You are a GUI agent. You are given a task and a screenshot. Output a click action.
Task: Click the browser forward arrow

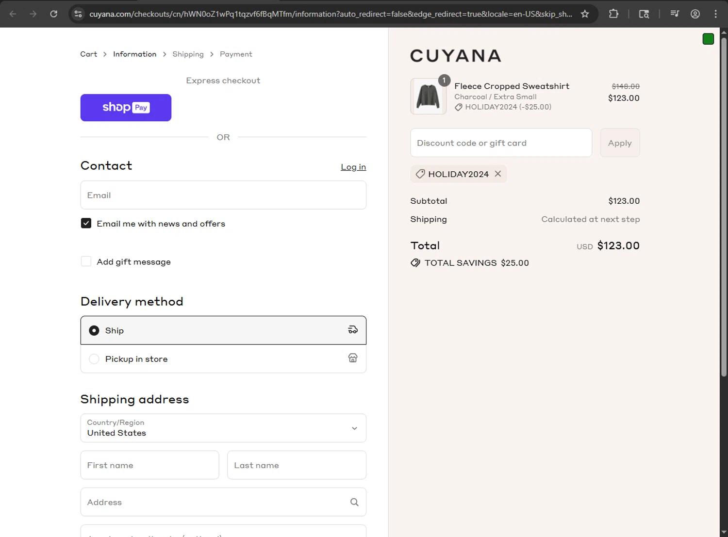[33, 14]
